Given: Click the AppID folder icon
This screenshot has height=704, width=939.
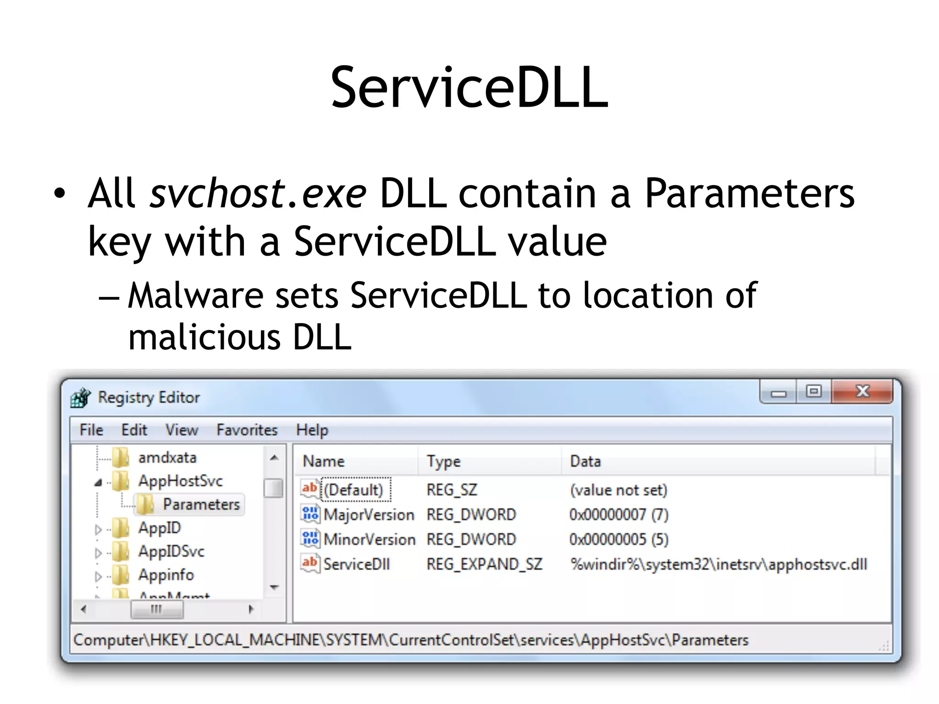Looking at the screenshot, I should [121, 528].
